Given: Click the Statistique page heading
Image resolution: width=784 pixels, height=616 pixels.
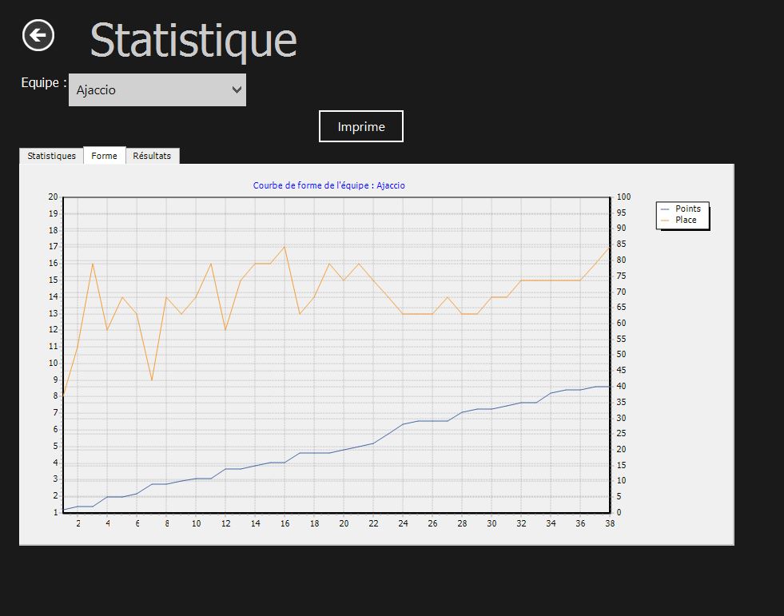Looking at the screenshot, I should click(x=193, y=40).
